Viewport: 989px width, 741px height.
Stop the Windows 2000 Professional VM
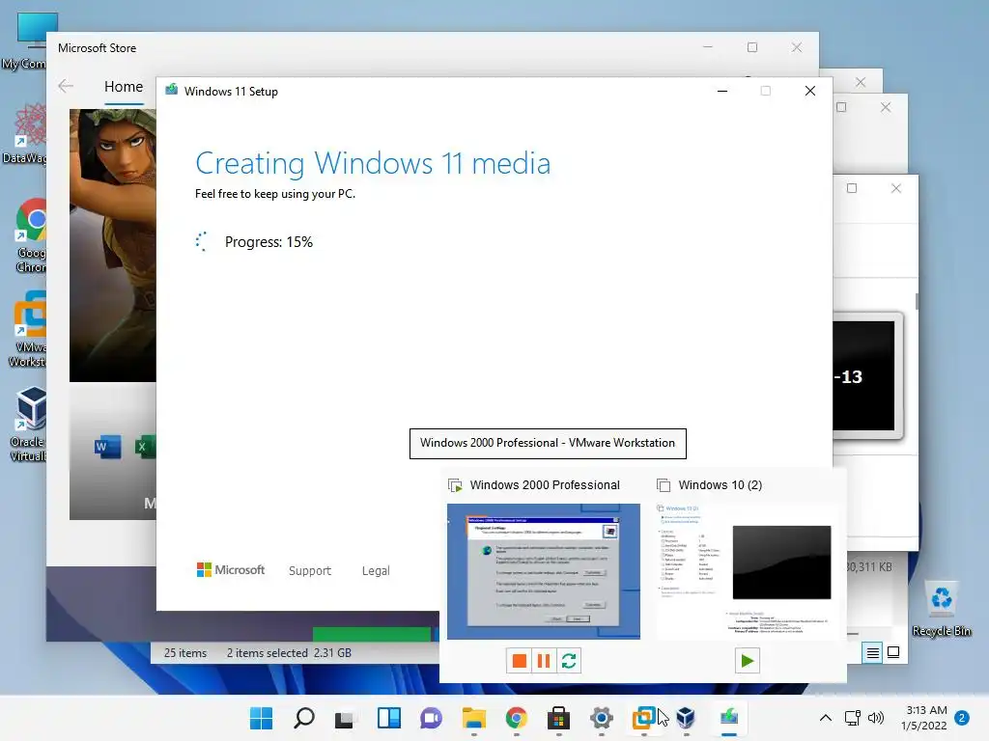point(519,660)
